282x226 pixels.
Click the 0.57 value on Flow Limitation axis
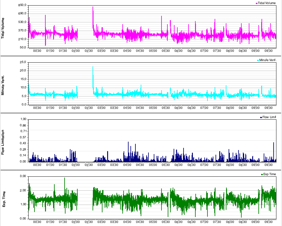point(23,137)
